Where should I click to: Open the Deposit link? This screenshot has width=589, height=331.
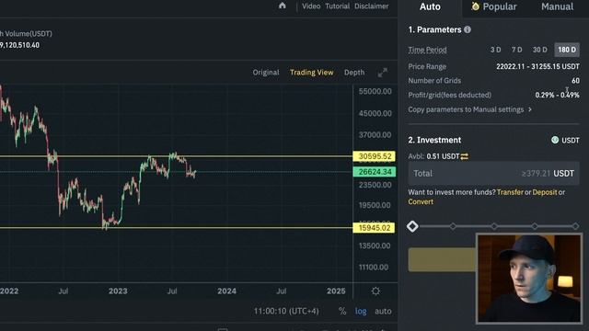coord(544,192)
